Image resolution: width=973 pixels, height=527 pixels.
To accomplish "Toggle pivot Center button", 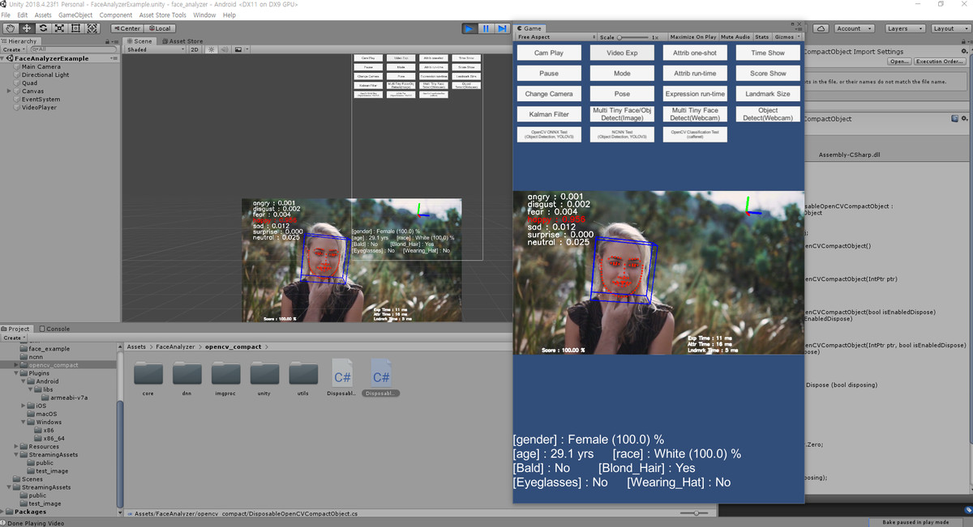I will click(126, 28).
